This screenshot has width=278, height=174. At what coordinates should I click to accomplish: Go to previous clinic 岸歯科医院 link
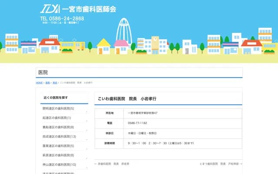click(112, 164)
